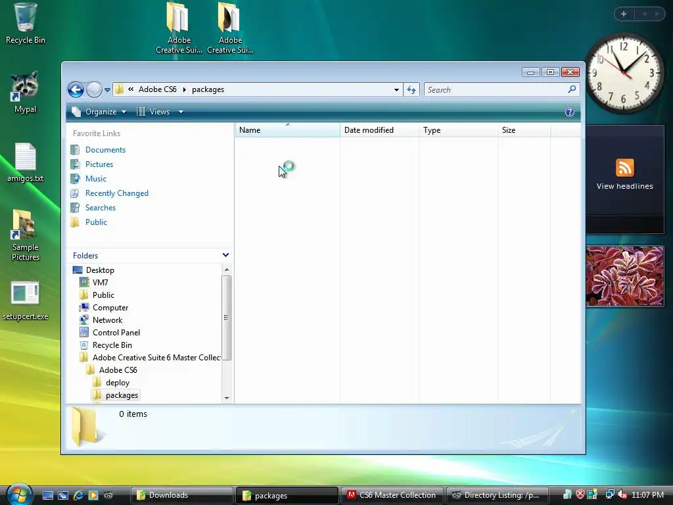Open Explorer help question mark icon

(x=570, y=112)
